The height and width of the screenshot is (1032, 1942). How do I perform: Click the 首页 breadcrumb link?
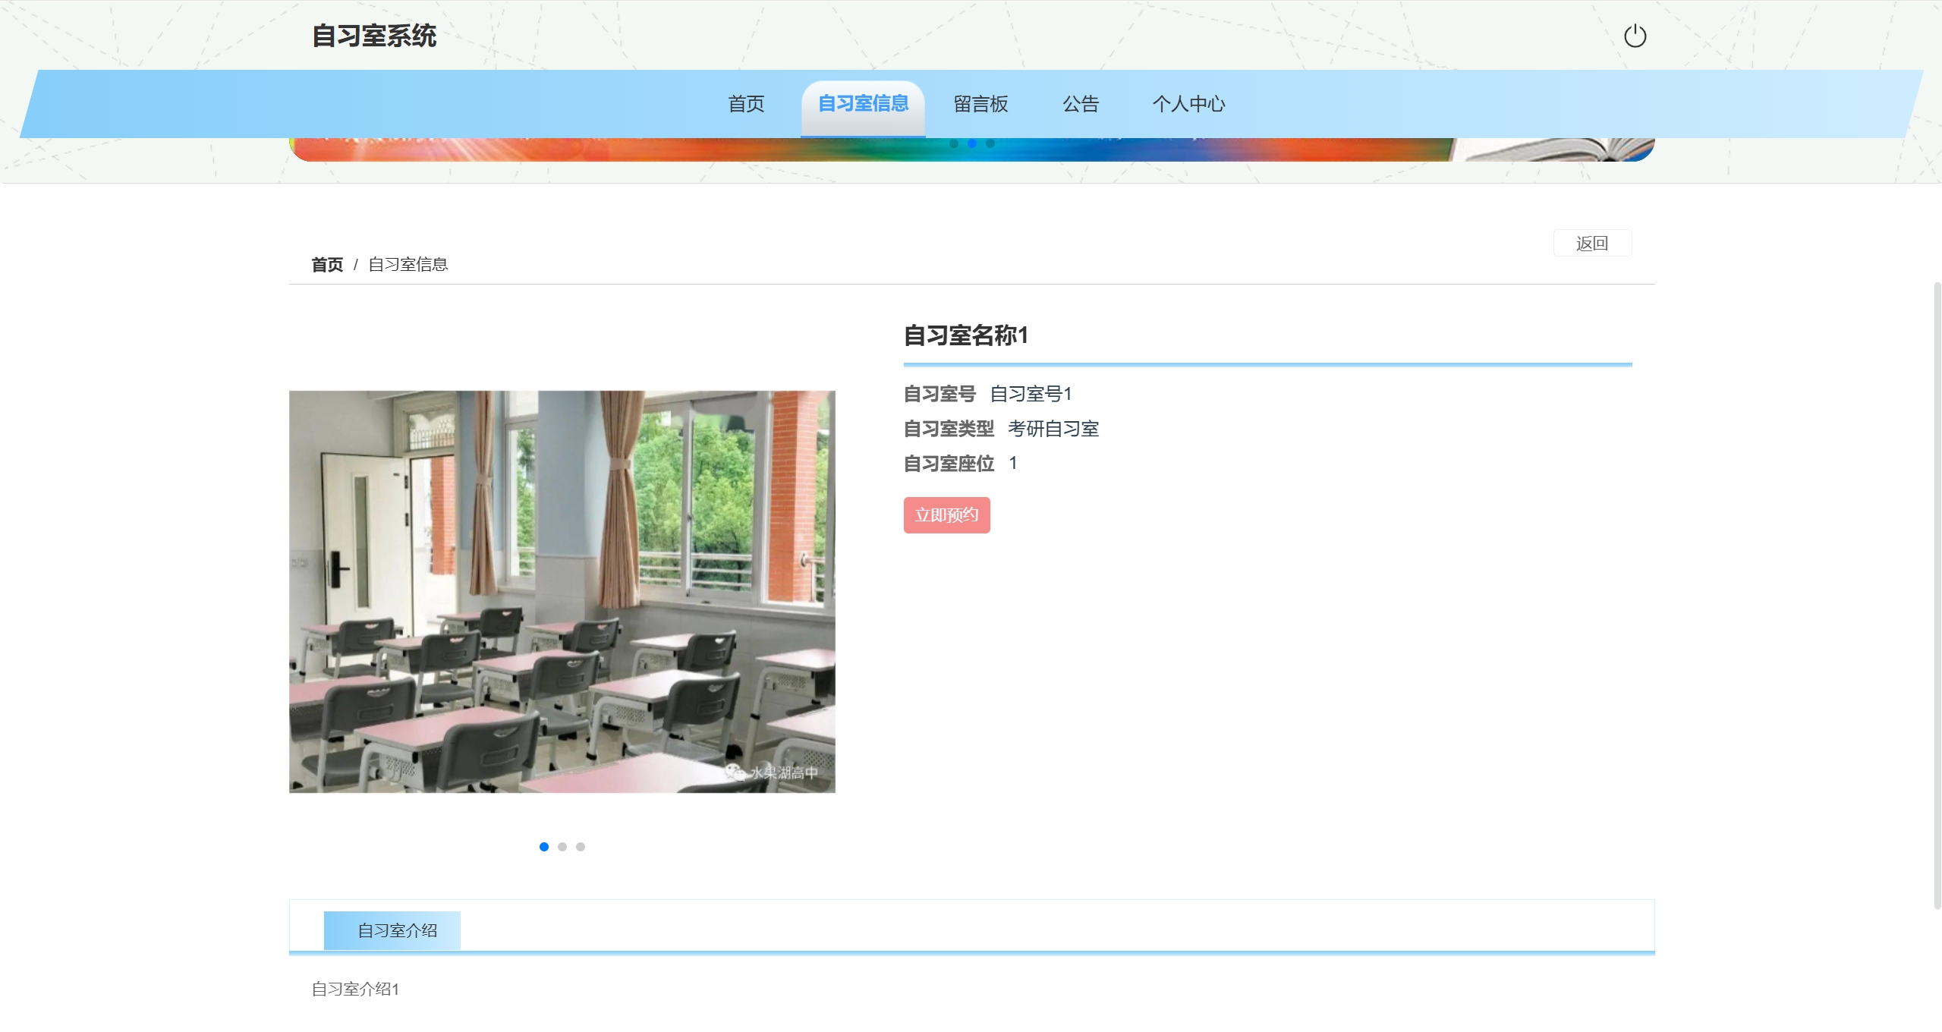[327, 264]
